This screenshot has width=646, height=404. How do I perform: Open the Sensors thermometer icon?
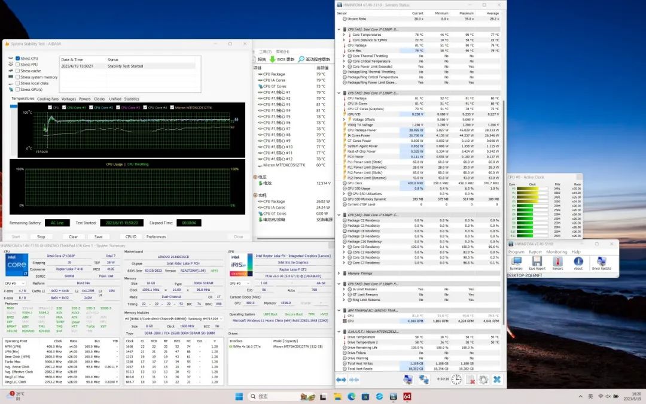pos(557,262)
